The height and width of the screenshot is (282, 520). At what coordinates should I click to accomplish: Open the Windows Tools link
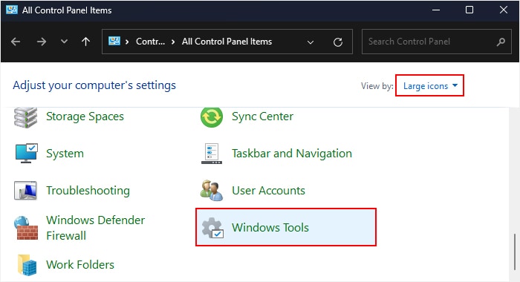click(270, 228)
